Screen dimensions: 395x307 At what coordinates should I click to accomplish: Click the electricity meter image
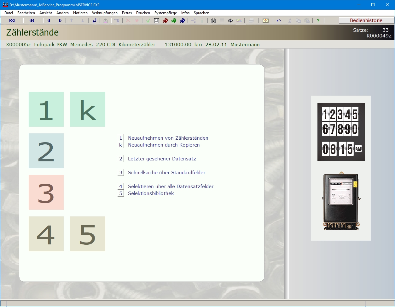point(341,201)
